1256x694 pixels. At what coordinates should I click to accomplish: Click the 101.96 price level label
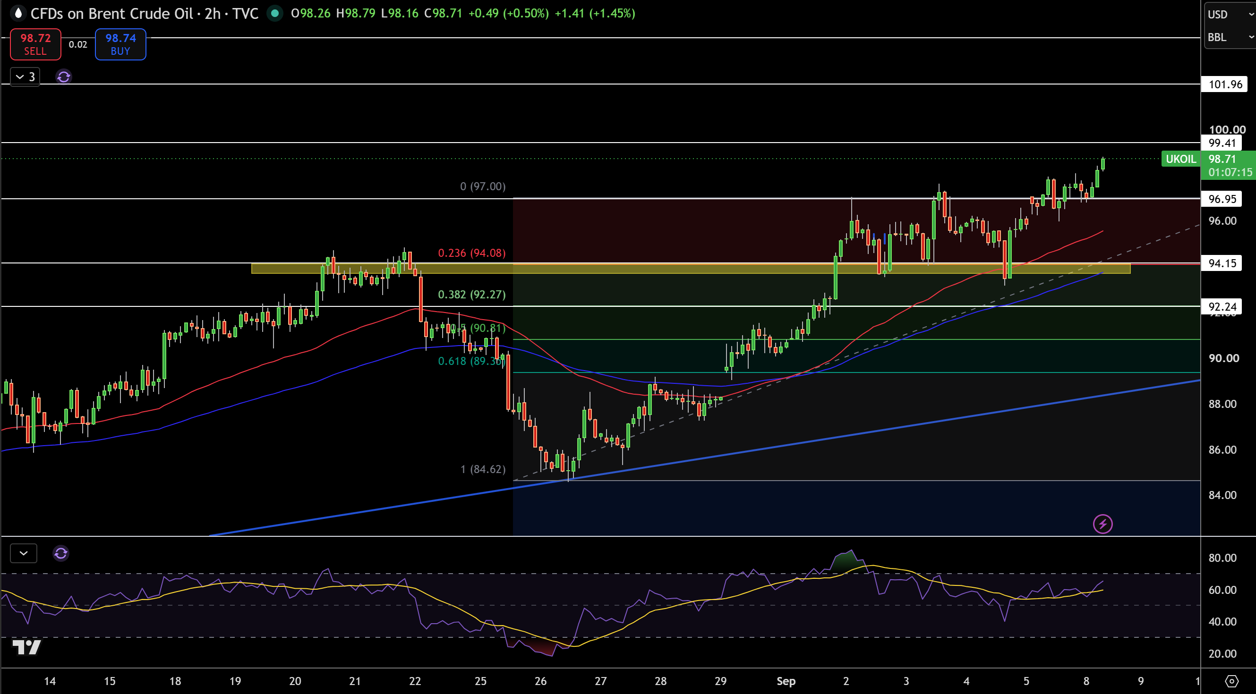(x=1225, y=85)
